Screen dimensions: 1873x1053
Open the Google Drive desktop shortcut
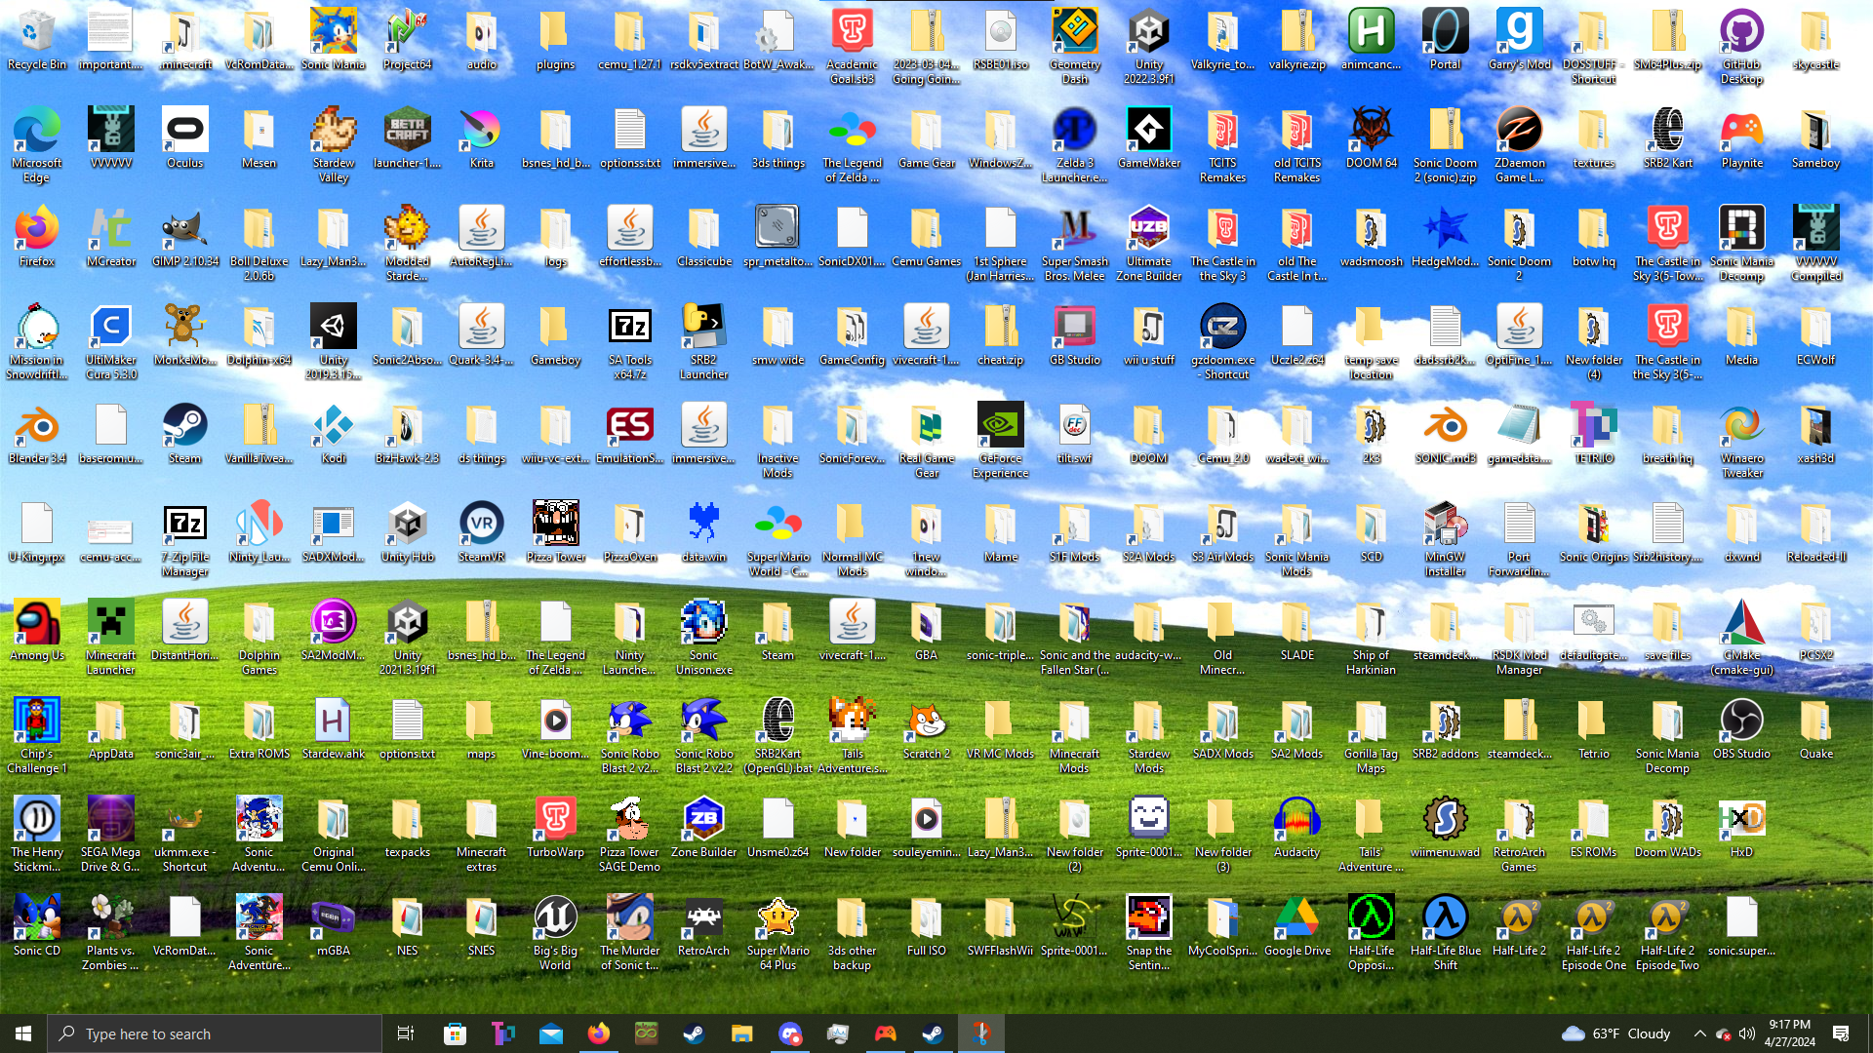[1297, 926]
